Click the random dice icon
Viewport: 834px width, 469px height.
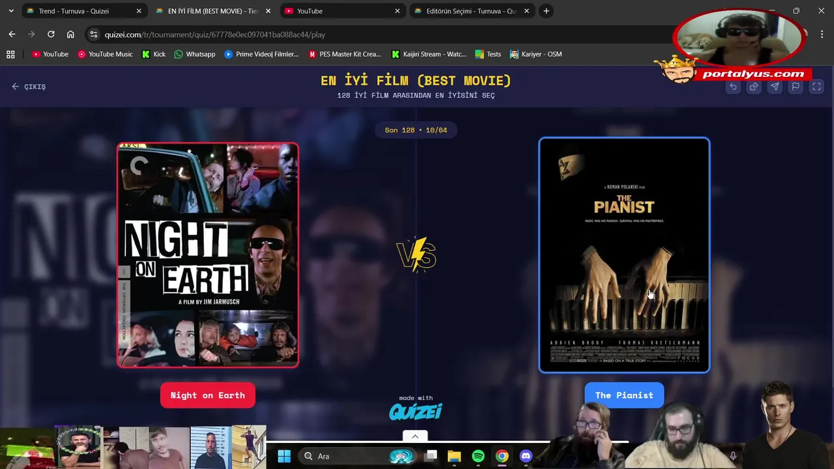click(x=754, y=87)
